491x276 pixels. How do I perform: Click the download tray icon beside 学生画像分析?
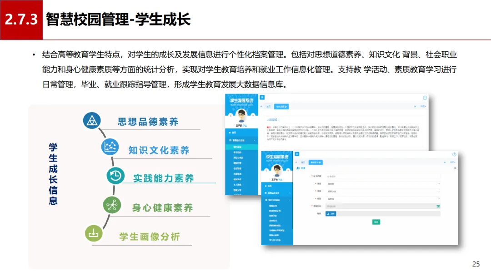94,233
